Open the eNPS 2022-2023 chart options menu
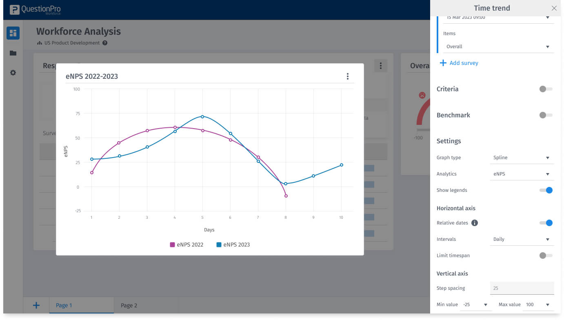564x320 pixels. pyautogui.click(x=348, y=76)
